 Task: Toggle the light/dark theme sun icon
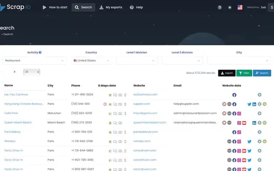(230, 7)
